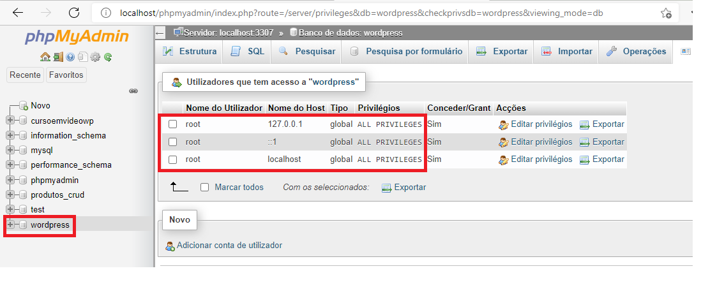Expand the 'performance_schema' database node

10,165
